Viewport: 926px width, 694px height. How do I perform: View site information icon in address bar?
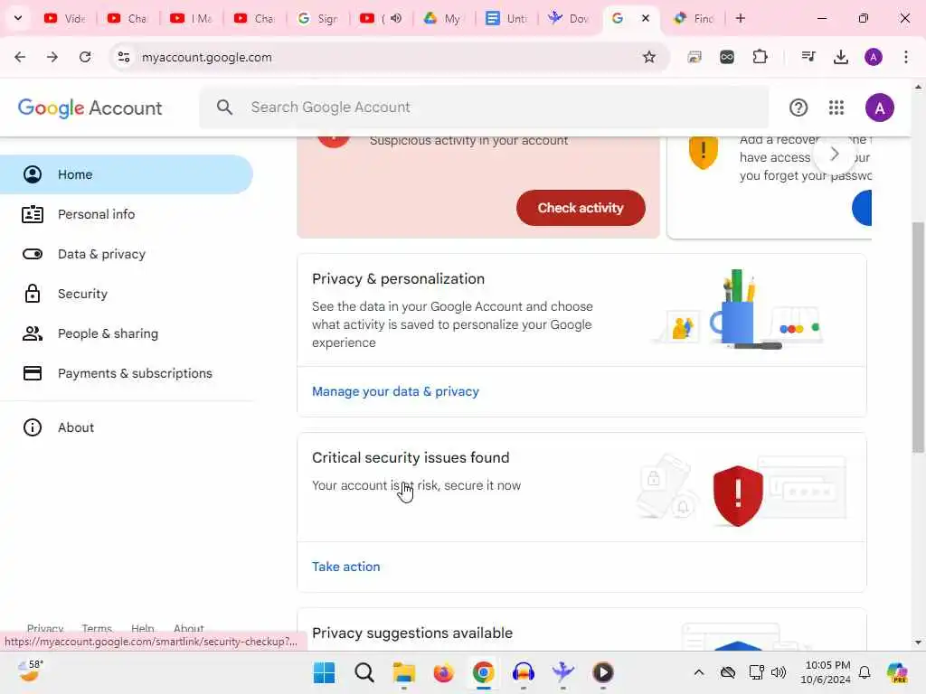click(x=123, y=57)
